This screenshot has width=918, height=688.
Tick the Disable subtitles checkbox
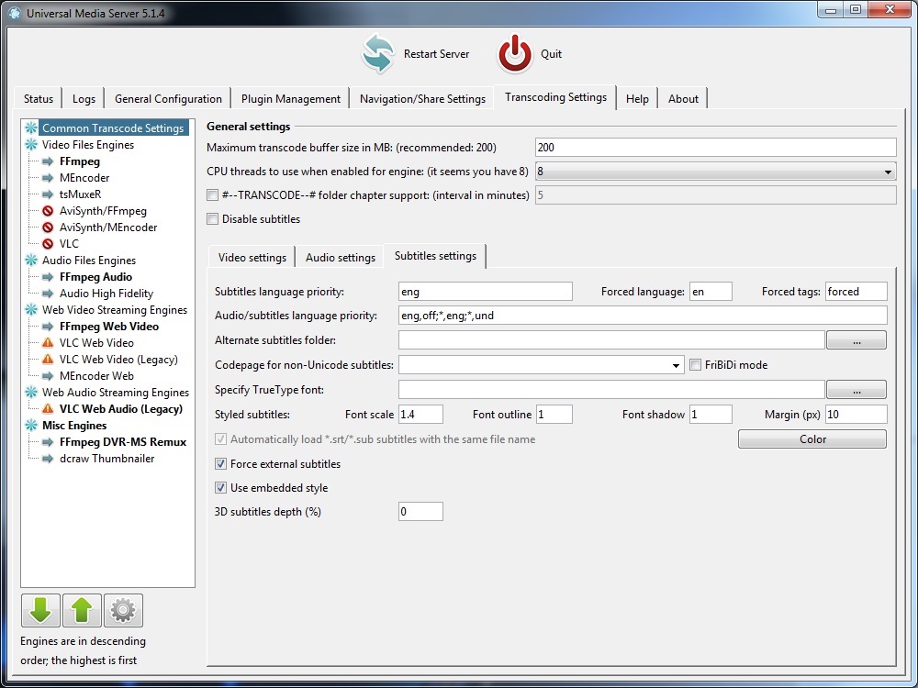[213, 219]
